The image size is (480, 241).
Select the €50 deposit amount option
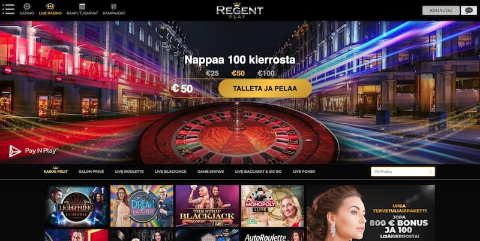pyautogui.click(x=238, y=73)
